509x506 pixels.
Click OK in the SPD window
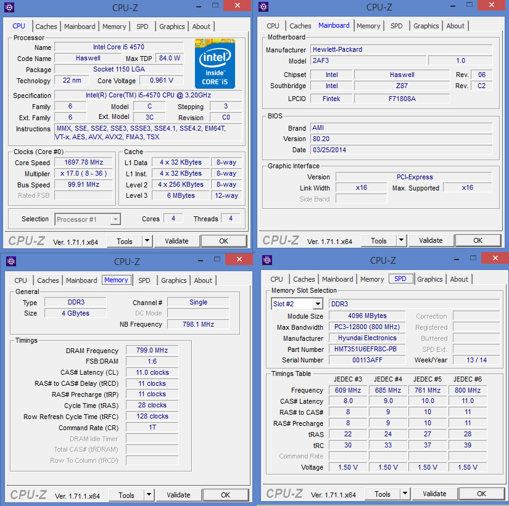point(481,494)
